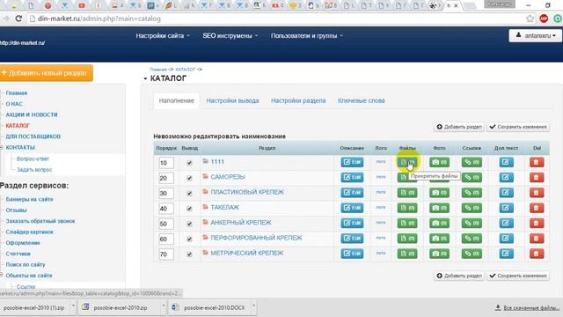563x317 pixels.
Task: Toggle output checkbox for МЕТРИЧЕСКИЙ КРЕПЕЖ
Action: click(x=189, y=254)
